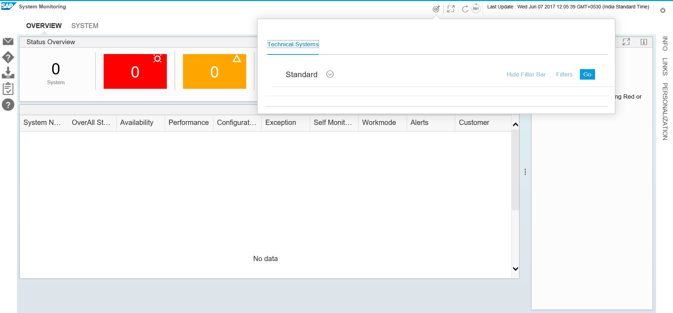Switch to the OVERVIEW tab
Image resolution: width=673 pixels, height=313 pixels.
[x=44, y=26]
